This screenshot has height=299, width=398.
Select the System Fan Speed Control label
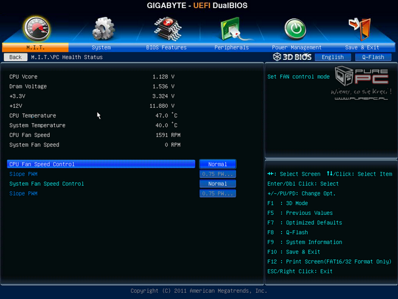(x=47, y=184)
